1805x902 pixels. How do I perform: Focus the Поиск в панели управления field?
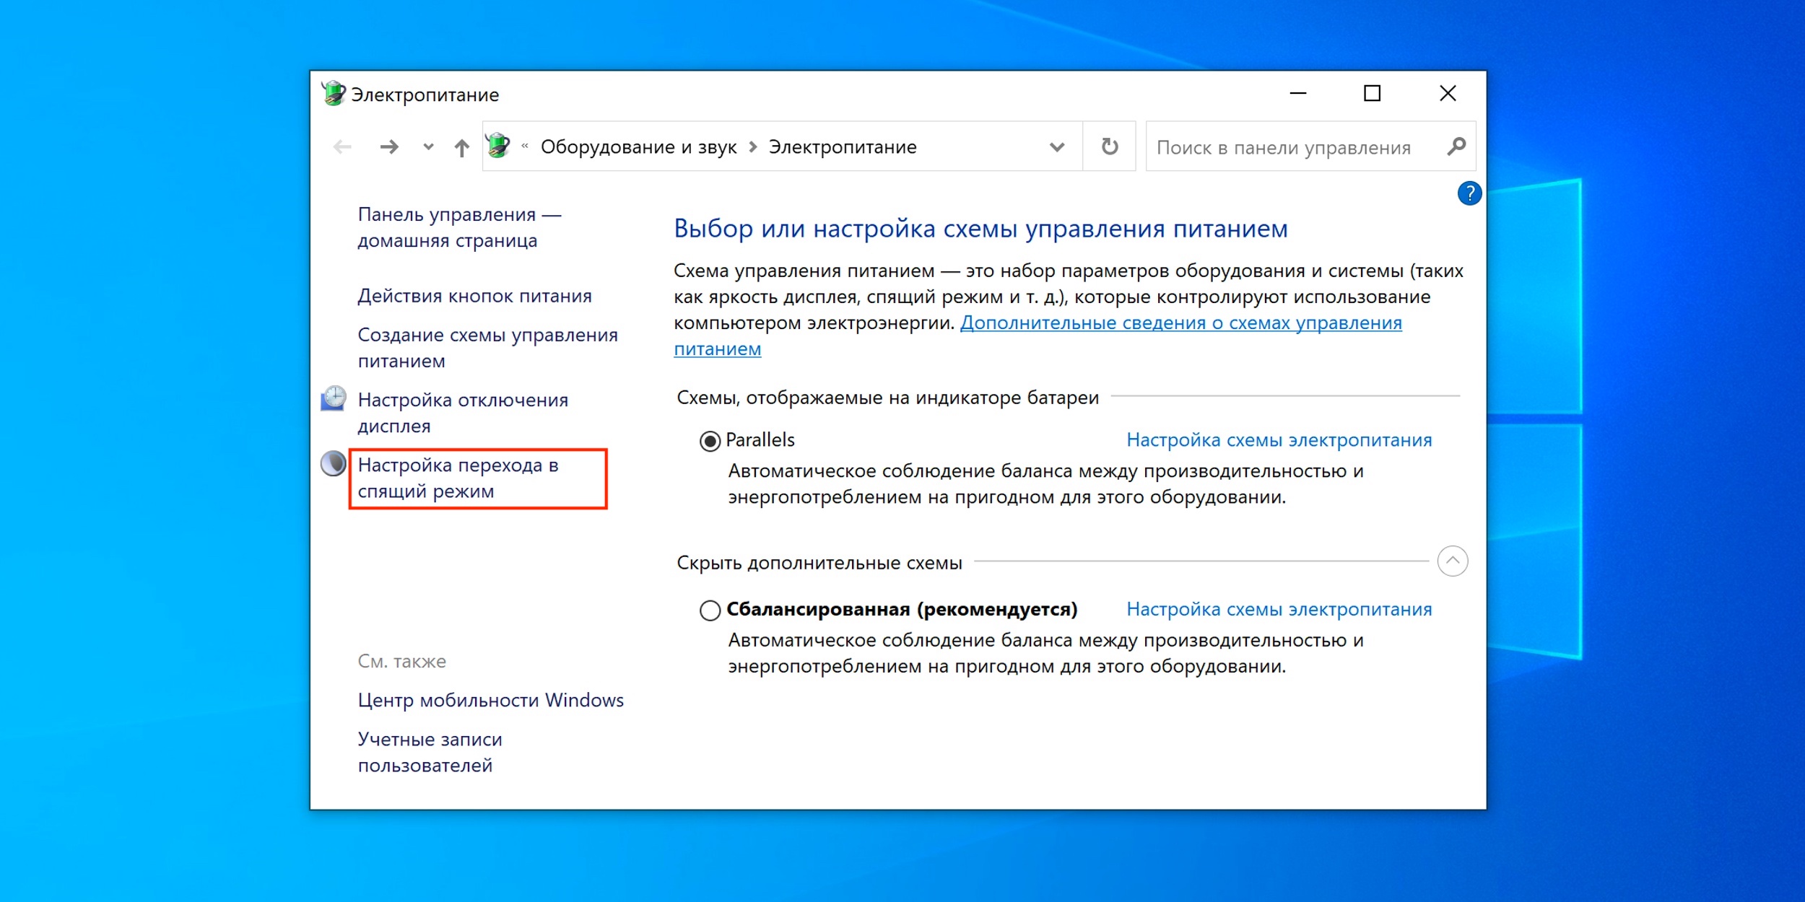pyautogui.click(x=1310, y=146)
